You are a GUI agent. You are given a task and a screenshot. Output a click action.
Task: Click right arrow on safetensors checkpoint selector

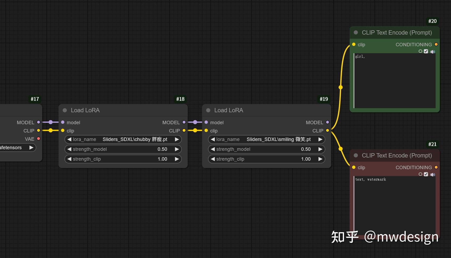point(31,147)
